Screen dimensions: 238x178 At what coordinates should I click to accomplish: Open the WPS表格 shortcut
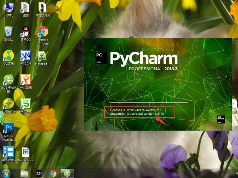coord(26,106)
